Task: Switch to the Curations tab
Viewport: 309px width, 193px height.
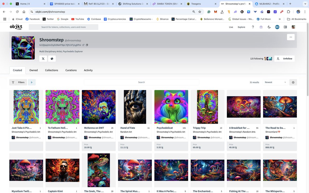Action: [71, 70]
